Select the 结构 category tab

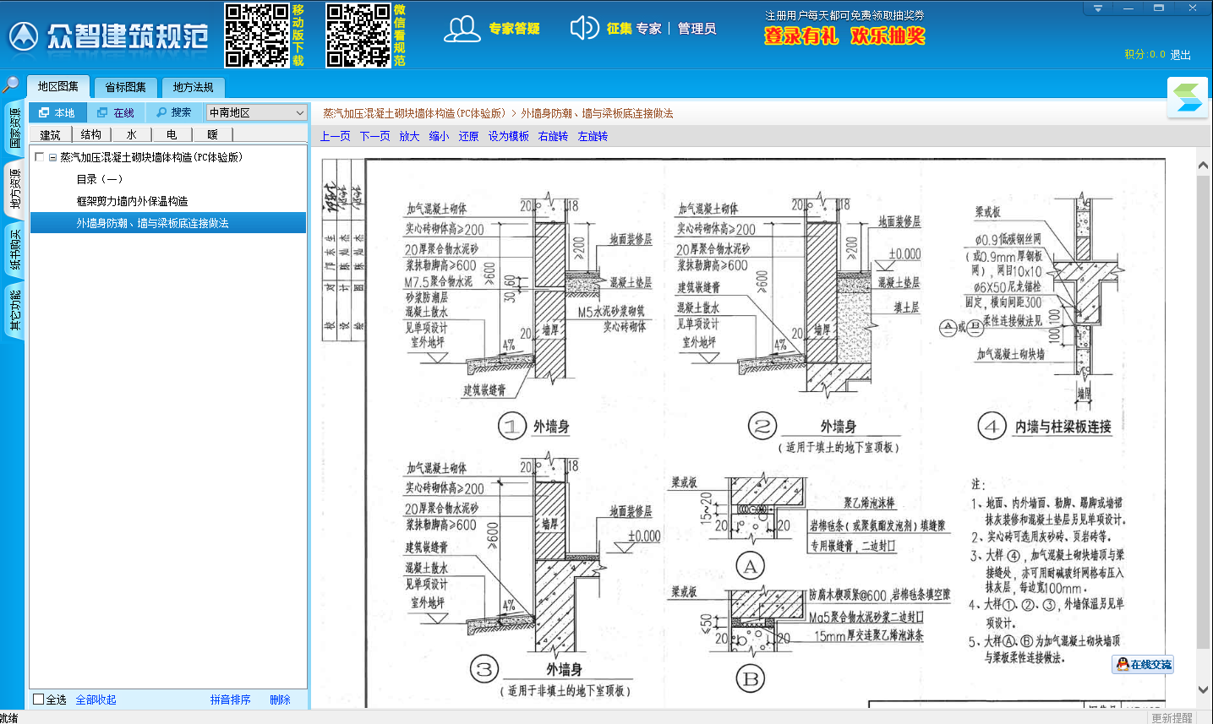point(91,134)
